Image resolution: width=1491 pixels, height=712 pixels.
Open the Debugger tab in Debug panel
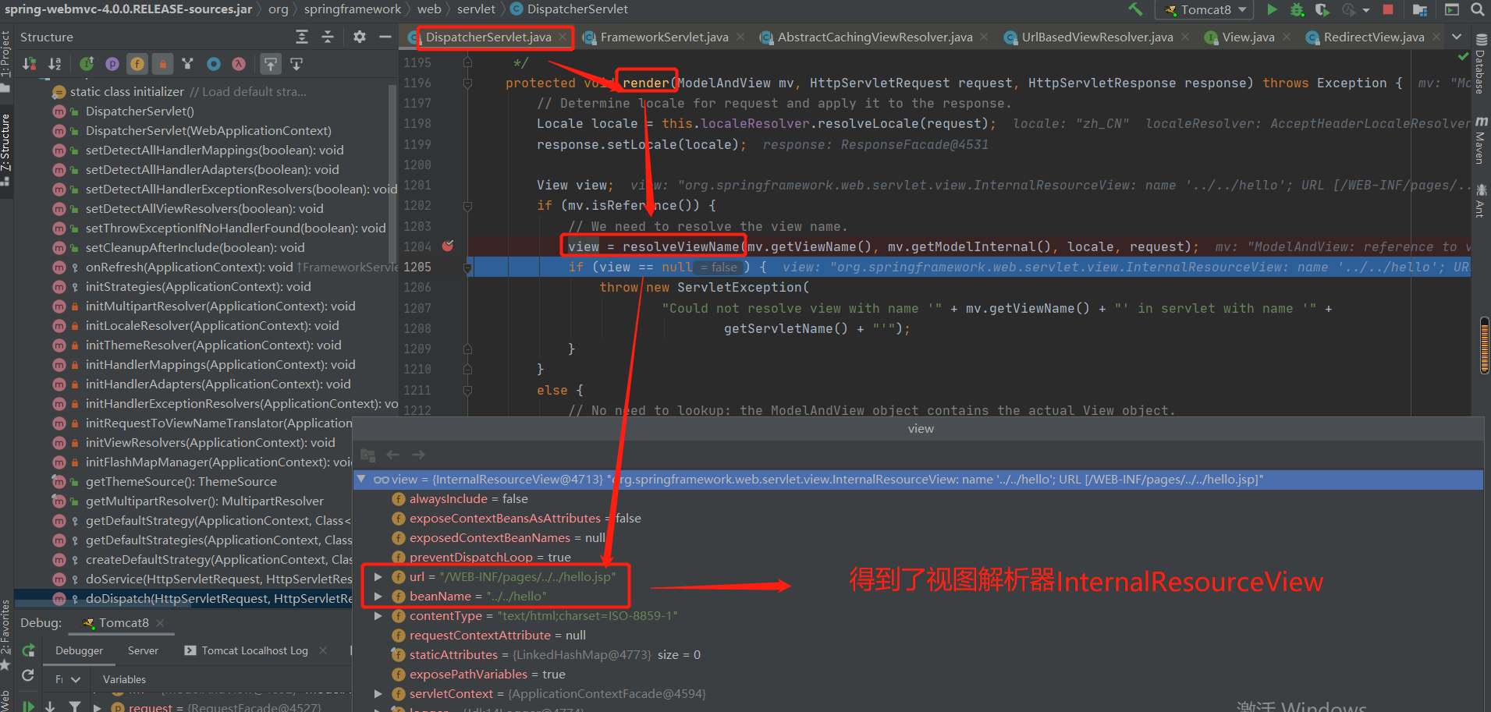[79, 650]
